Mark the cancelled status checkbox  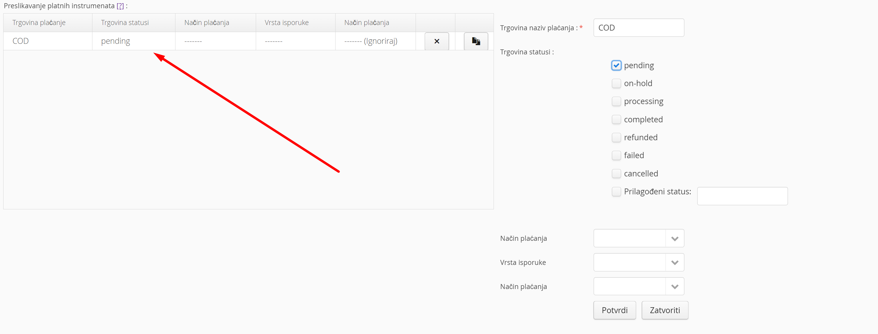pyautogui.click(x=616, y=174)
